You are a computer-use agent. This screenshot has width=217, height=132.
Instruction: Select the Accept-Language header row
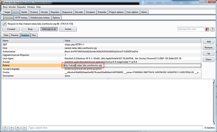tap(102, 69)
